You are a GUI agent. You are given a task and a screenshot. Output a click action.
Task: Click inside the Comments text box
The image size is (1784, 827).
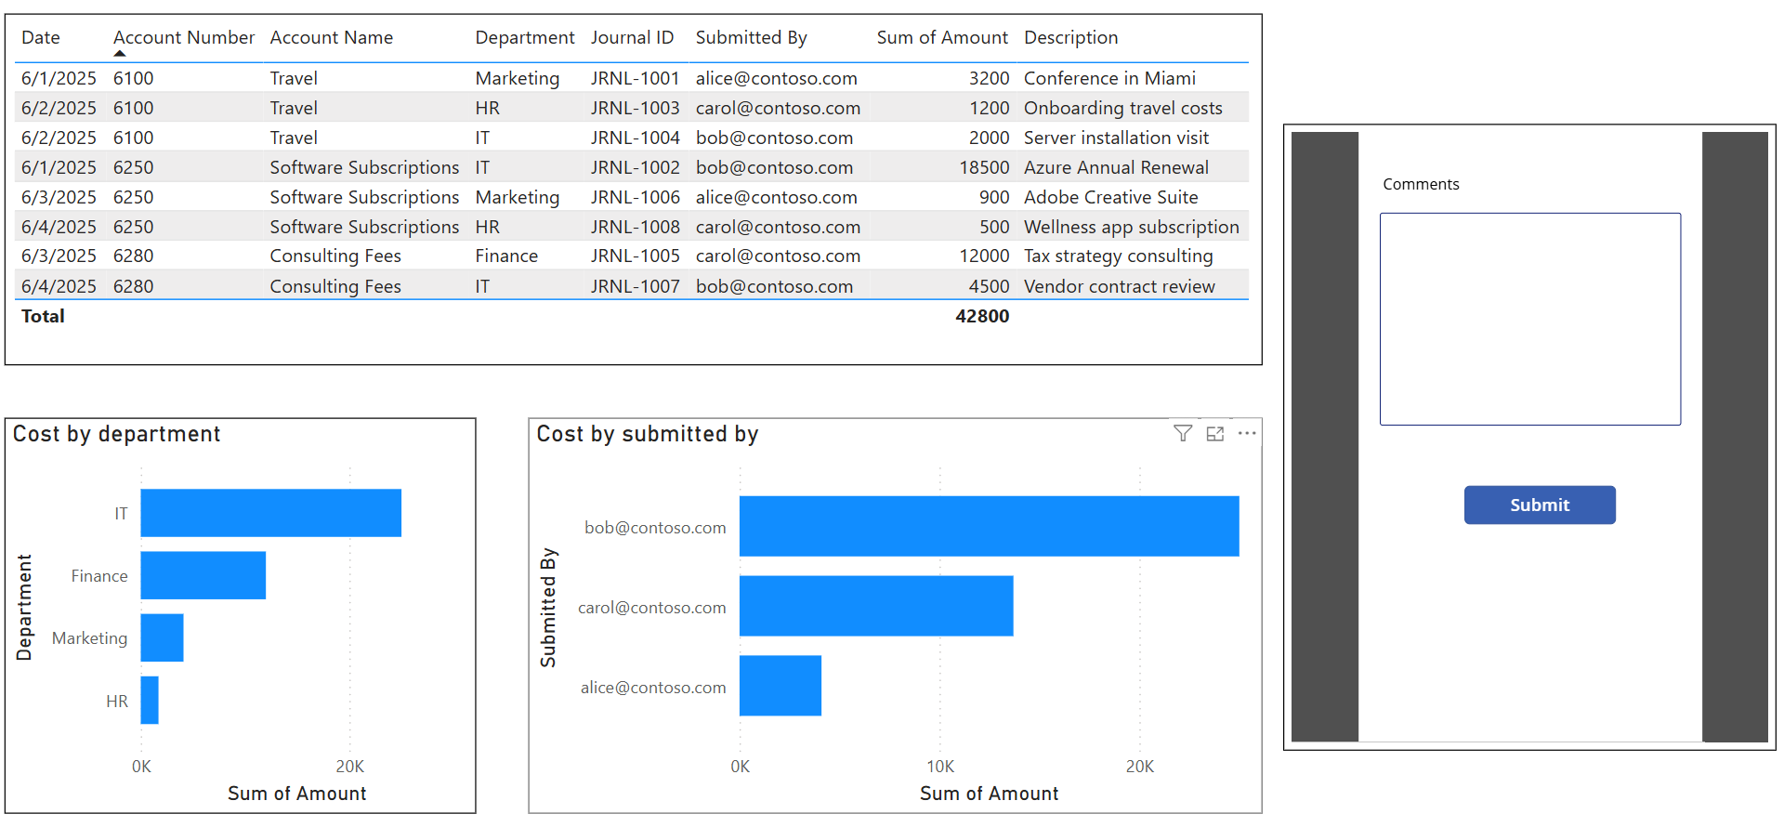(1529, 319)
